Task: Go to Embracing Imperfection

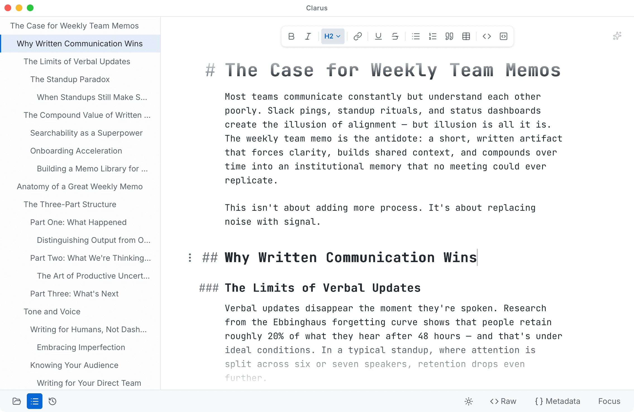Action: click(x=80, y=347)
